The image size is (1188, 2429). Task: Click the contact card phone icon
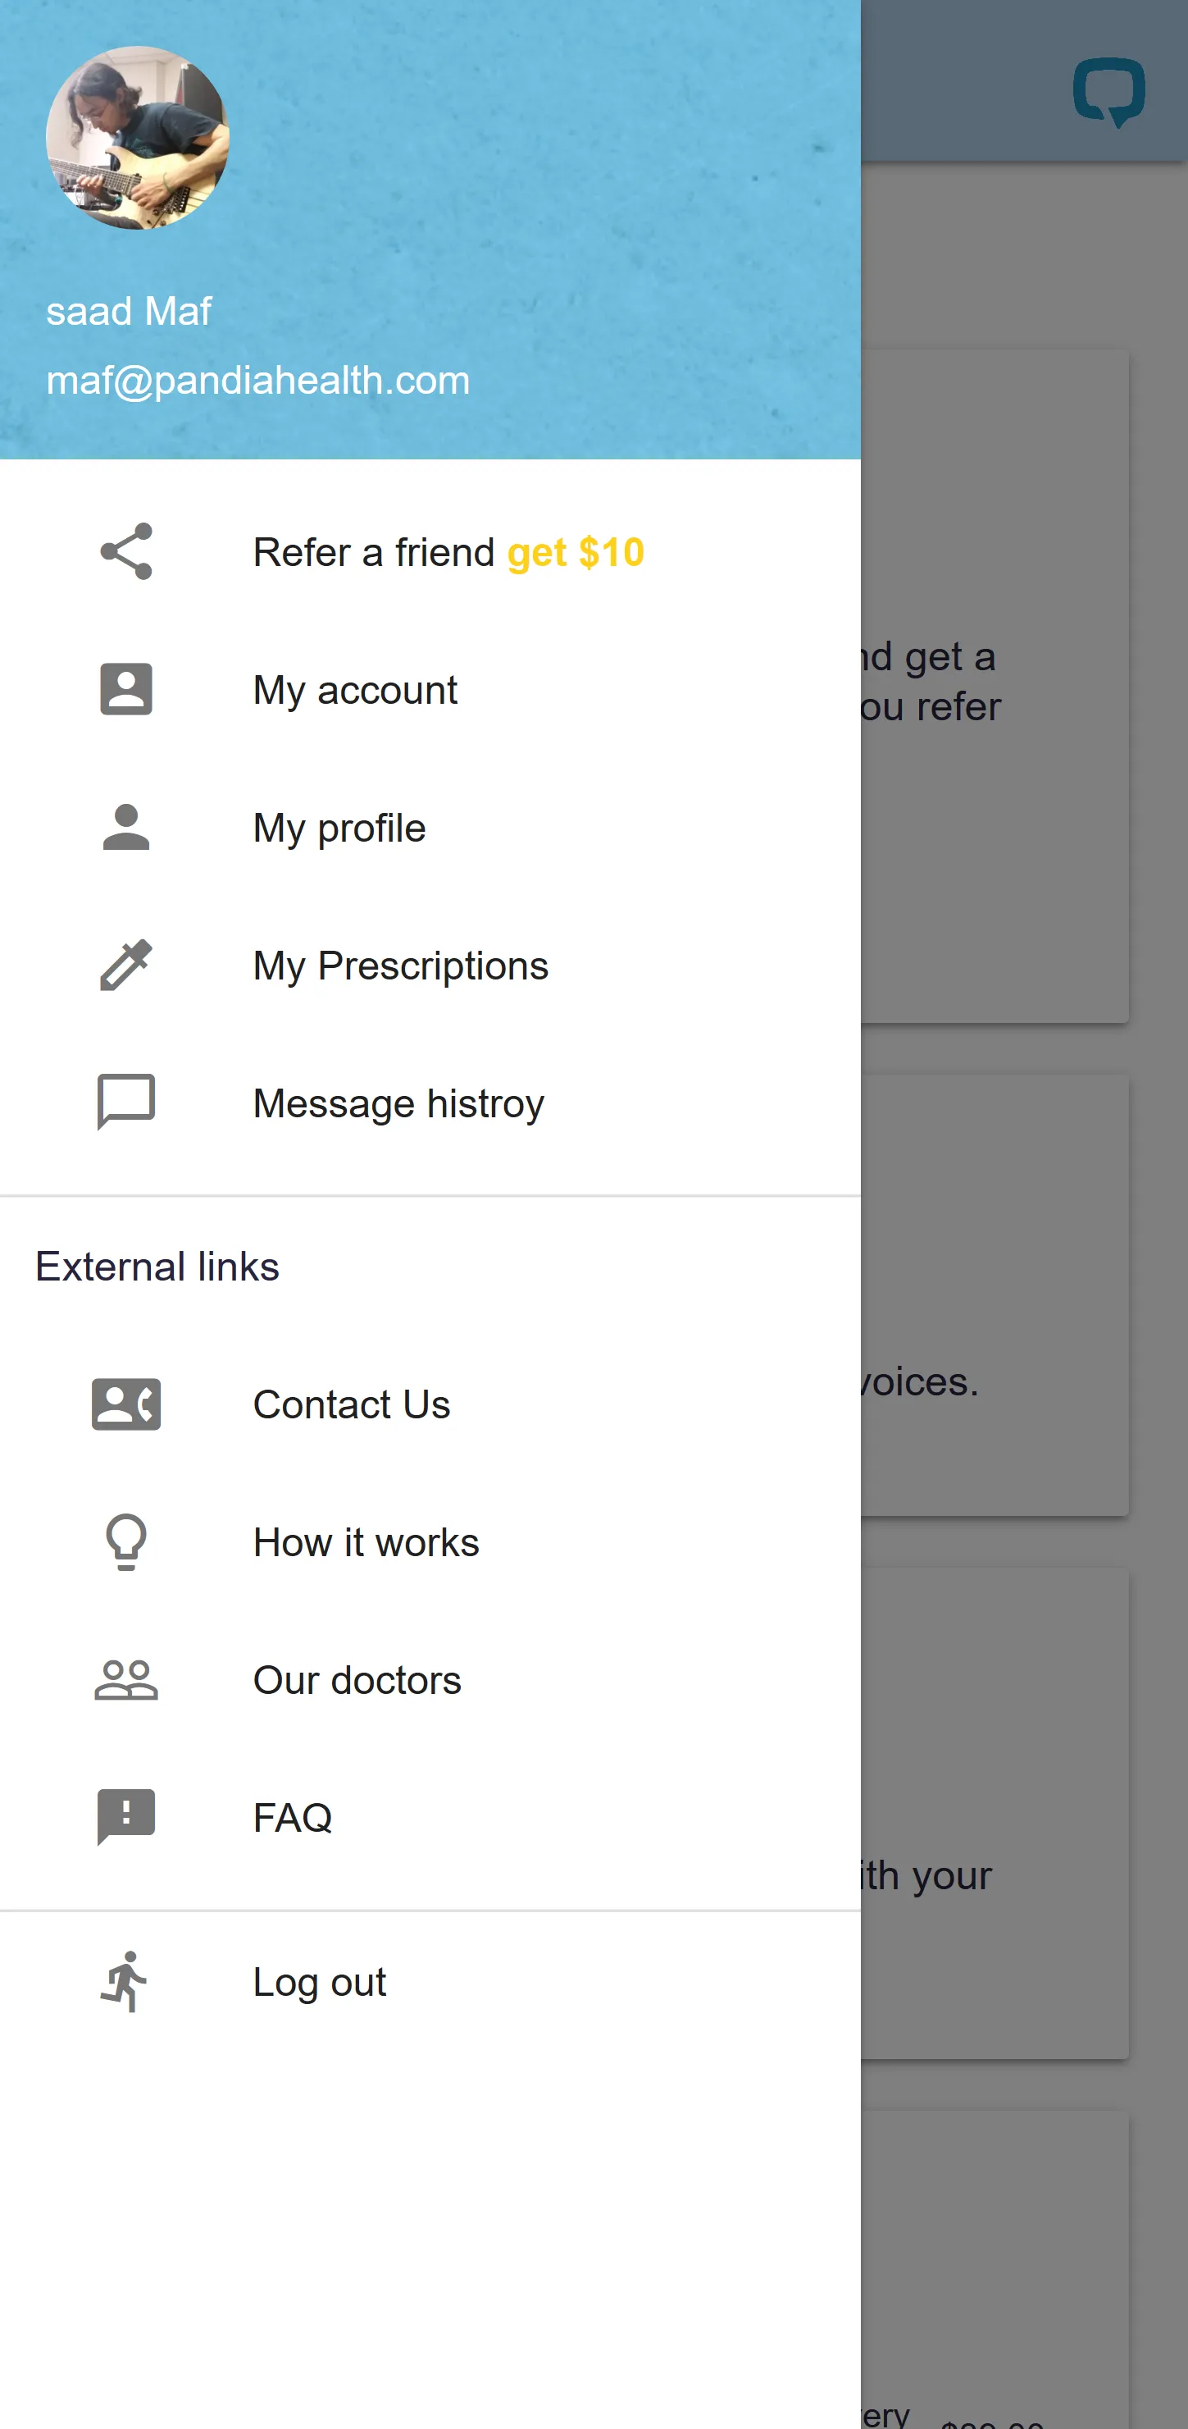point(126,1404)
